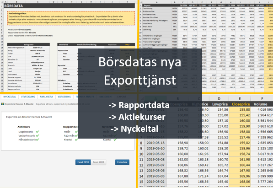This screenshot has width=273, height=188.
Task: Click the 'Utdelning' row label
Action: [x=147, y=30]
